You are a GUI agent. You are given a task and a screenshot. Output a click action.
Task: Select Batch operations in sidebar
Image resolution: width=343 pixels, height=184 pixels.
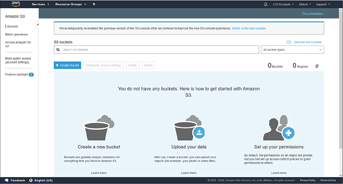[x=16, y=34]
